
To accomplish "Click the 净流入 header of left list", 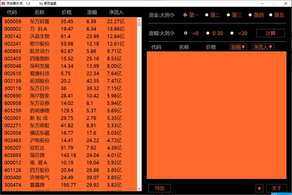I will click(116, 12).
